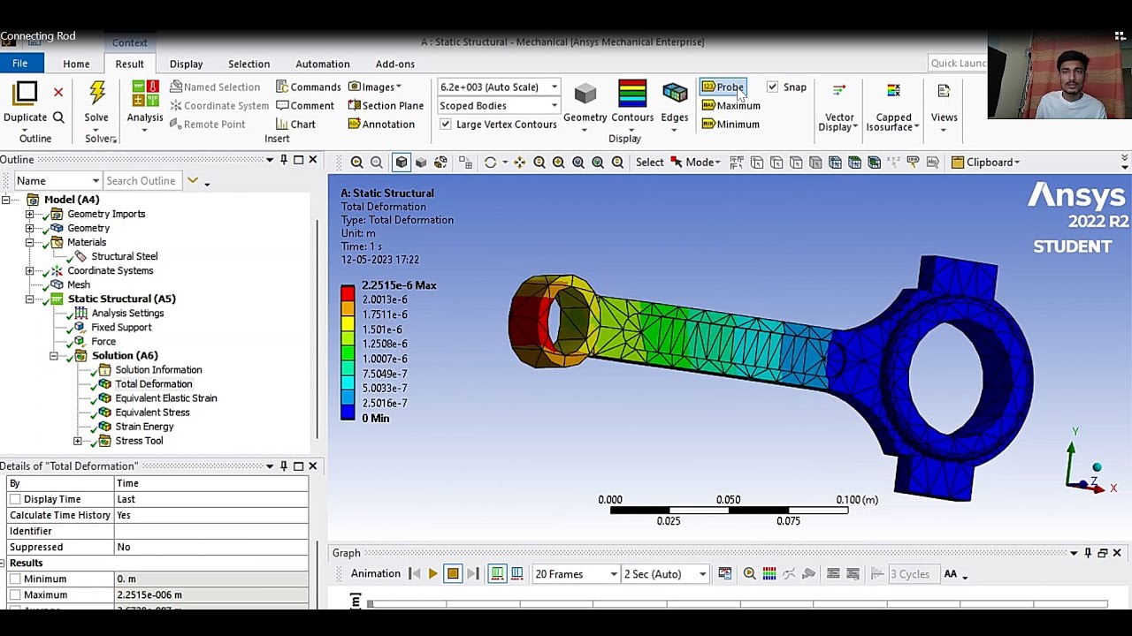Screen dimensions: 1132x636
Task: Select the pan arrows icon
Action: click(519, 163)
